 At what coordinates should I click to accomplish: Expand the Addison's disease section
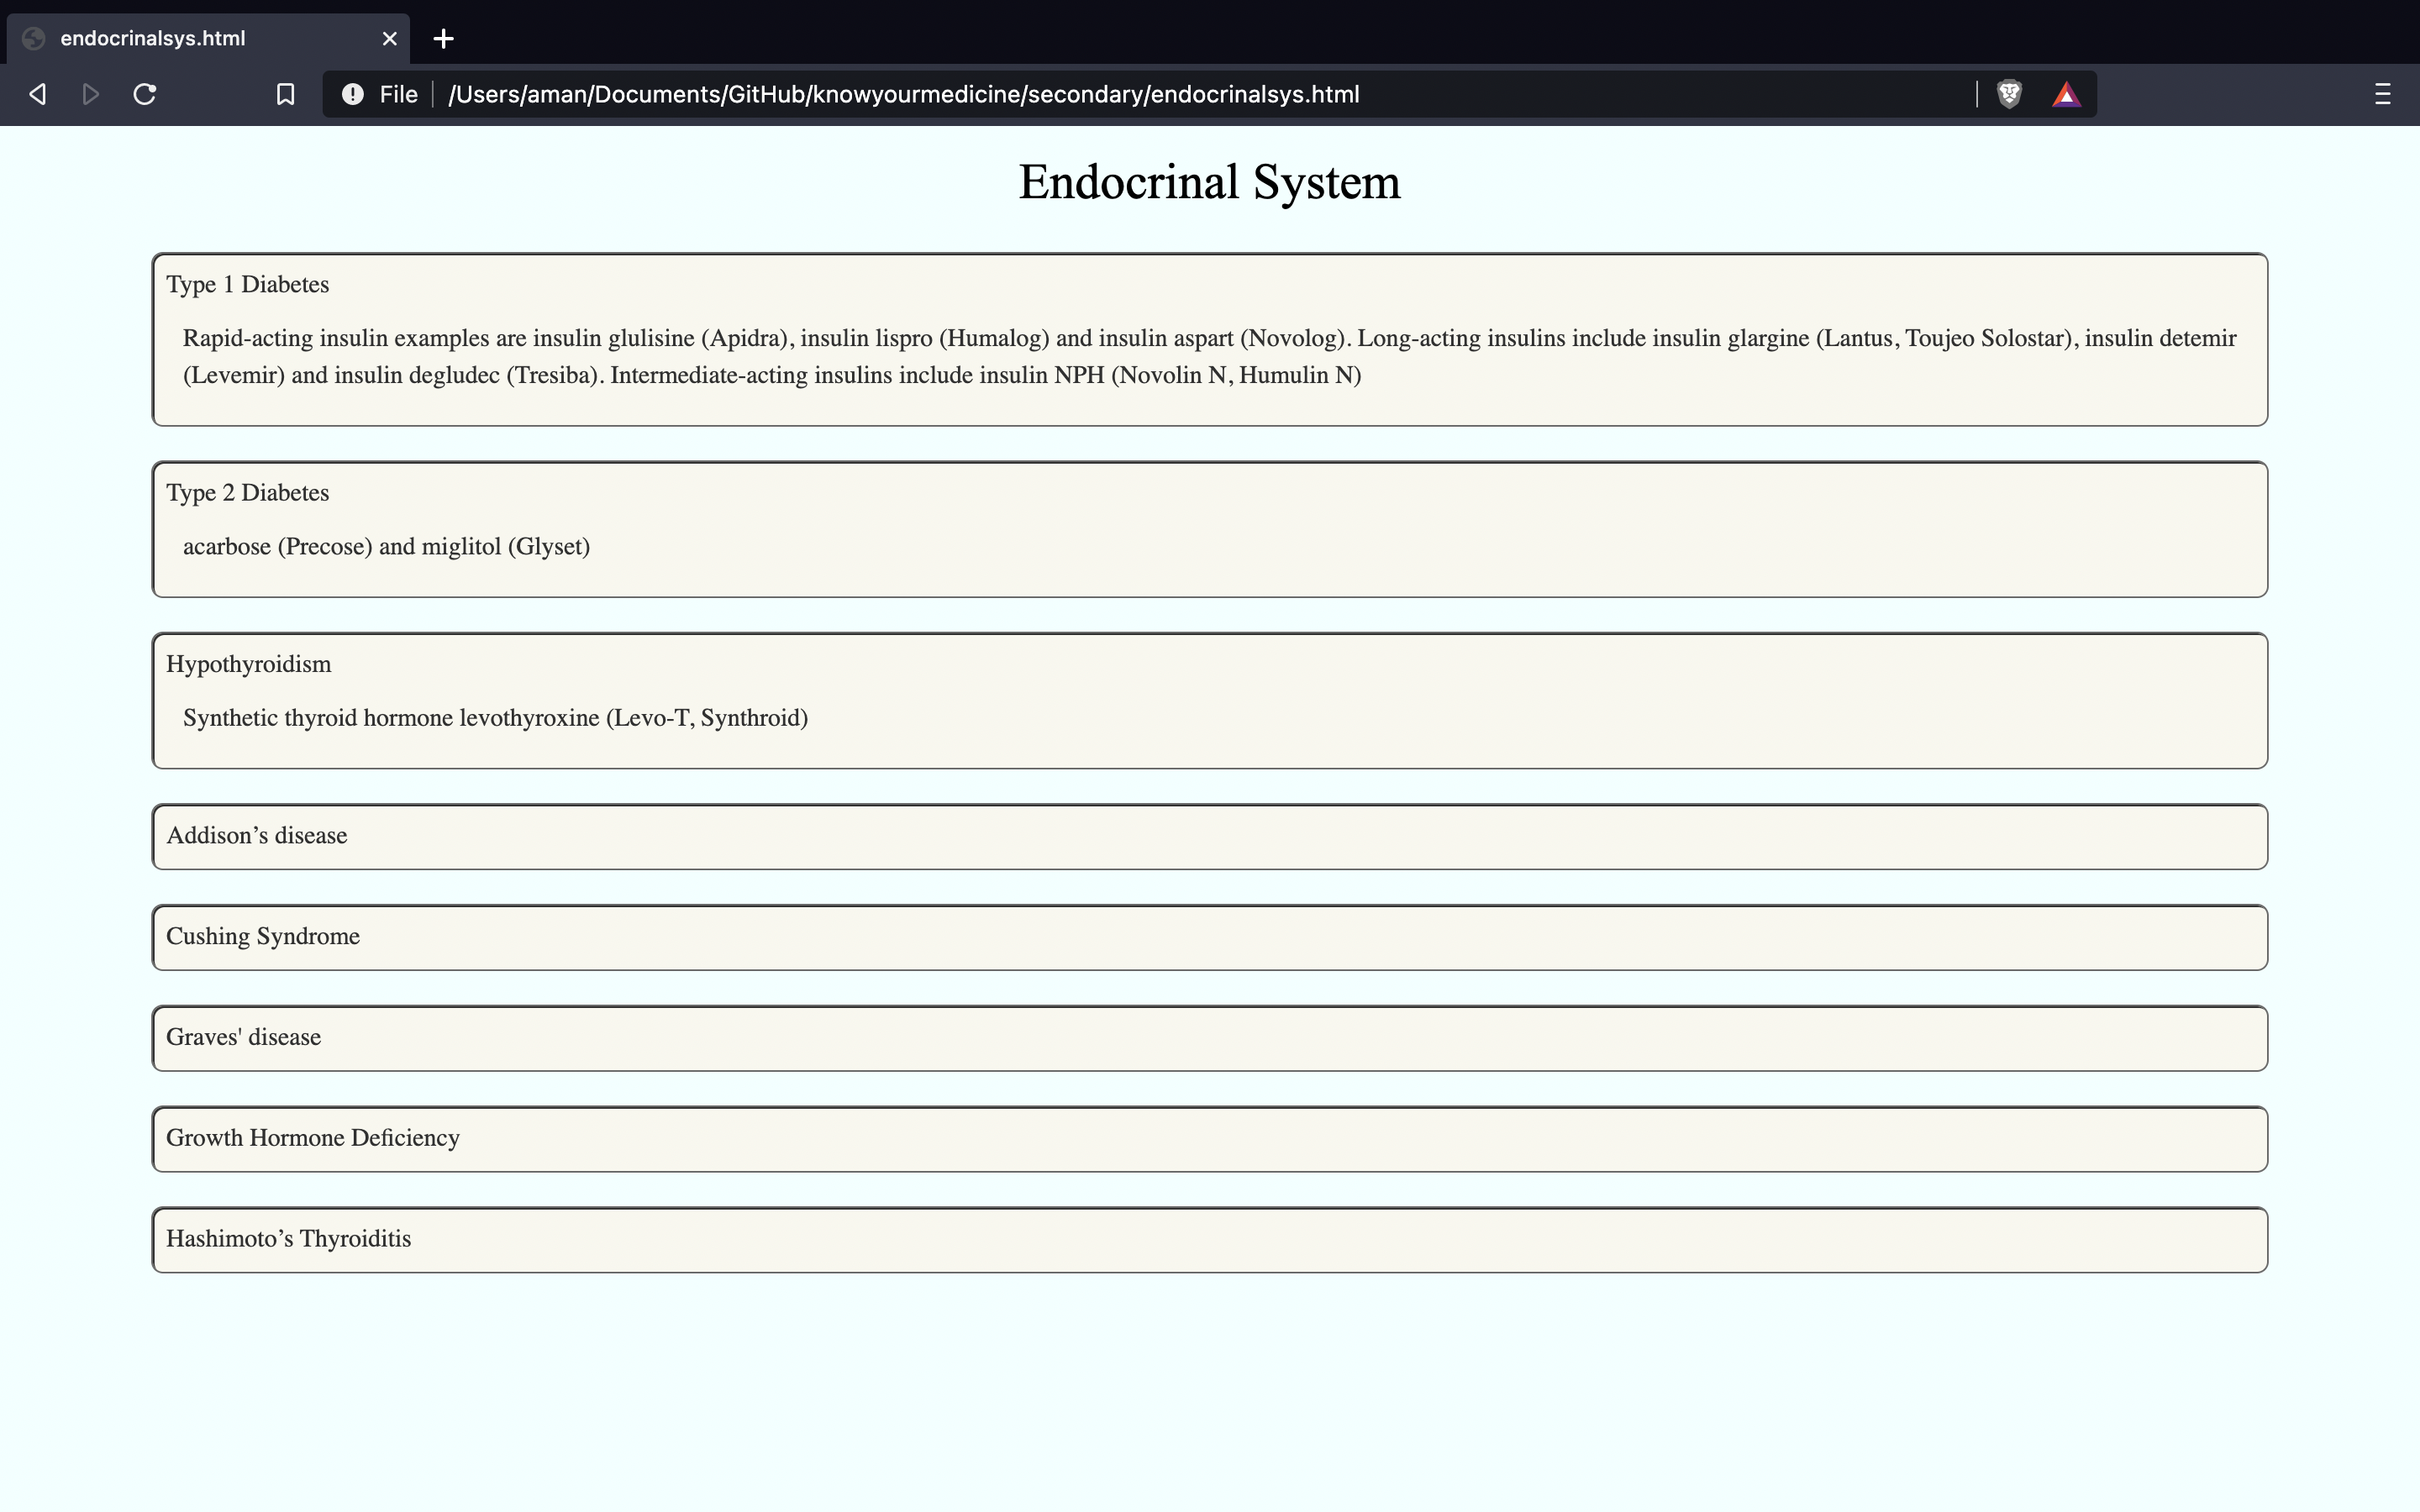257,836
